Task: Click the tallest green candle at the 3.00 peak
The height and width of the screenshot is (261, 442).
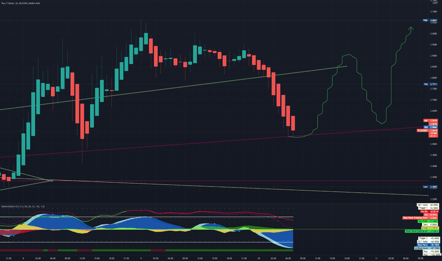Action: coord(146,38)
